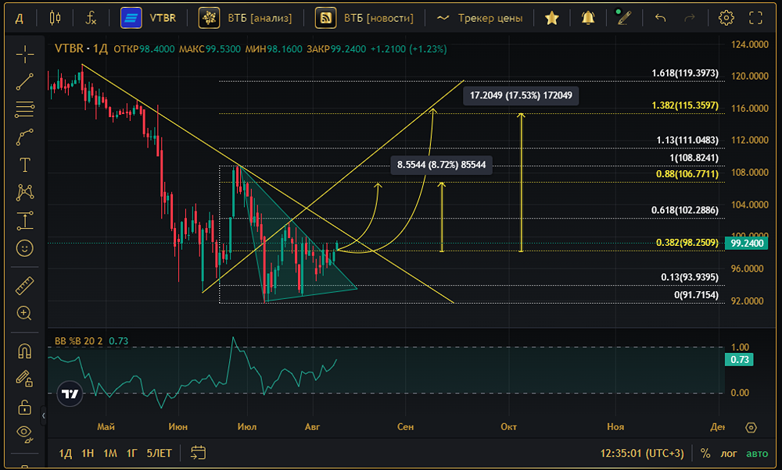Select Fibonacci level 1(108.8241)
This screenshot has height=470, width=782.
click(x=694, y=158)
